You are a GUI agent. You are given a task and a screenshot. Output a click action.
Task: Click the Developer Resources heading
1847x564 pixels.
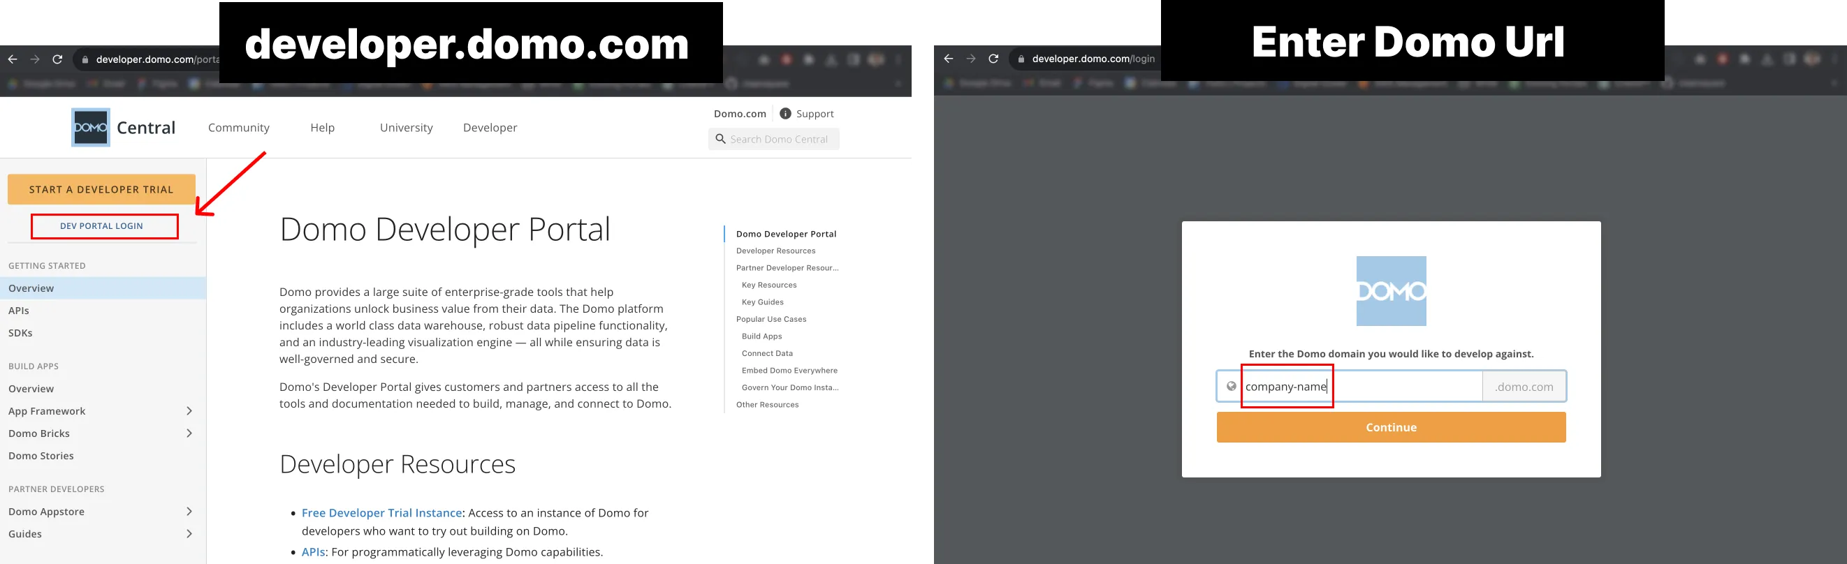397,463
